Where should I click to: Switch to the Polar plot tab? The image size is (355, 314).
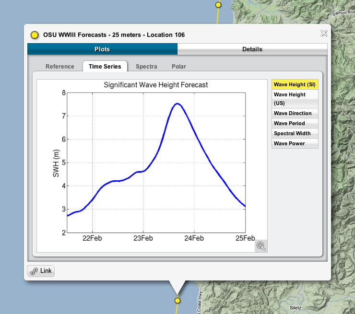point(179,67)
